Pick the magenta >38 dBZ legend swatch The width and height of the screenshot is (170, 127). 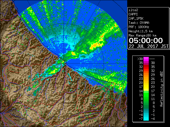click(146, 59)
